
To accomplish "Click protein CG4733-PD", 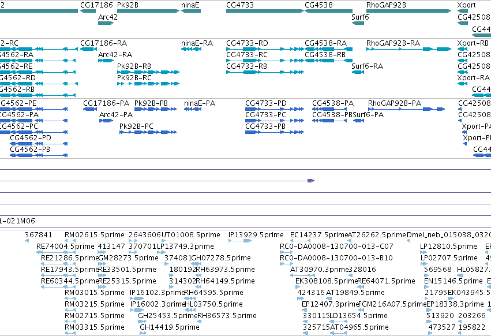I will [x=266, y=103].
